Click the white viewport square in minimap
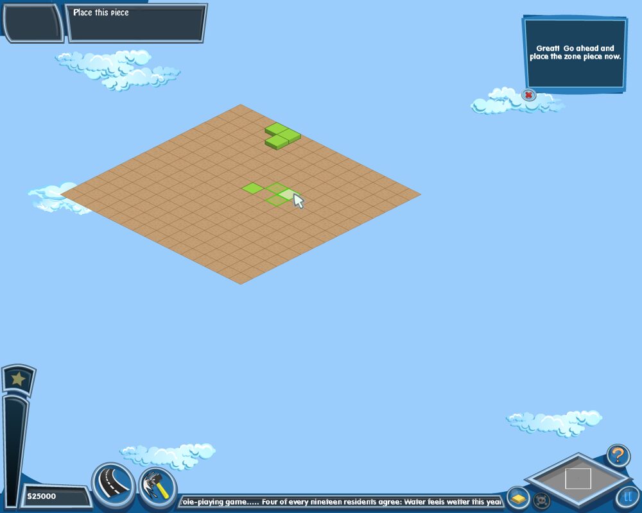Viewport: 642px width, 513px height. [x=578, y=478]
